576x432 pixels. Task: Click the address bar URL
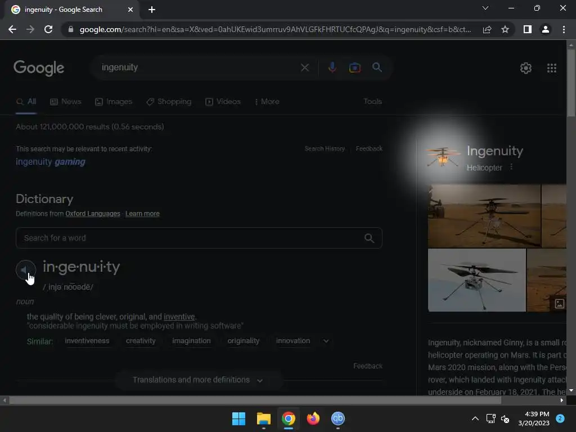[x=275, y=29]
